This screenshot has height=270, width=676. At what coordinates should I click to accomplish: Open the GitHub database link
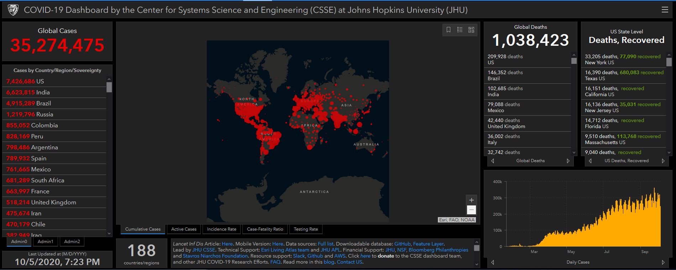pyautogui.click(x=402, y=244)
